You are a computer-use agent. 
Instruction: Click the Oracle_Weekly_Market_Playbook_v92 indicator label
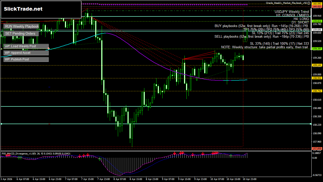(x=286, y=3)
